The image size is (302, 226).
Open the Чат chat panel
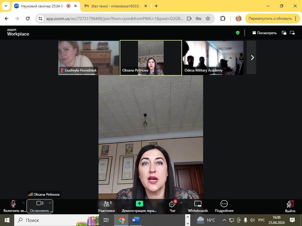click(173, 206)
